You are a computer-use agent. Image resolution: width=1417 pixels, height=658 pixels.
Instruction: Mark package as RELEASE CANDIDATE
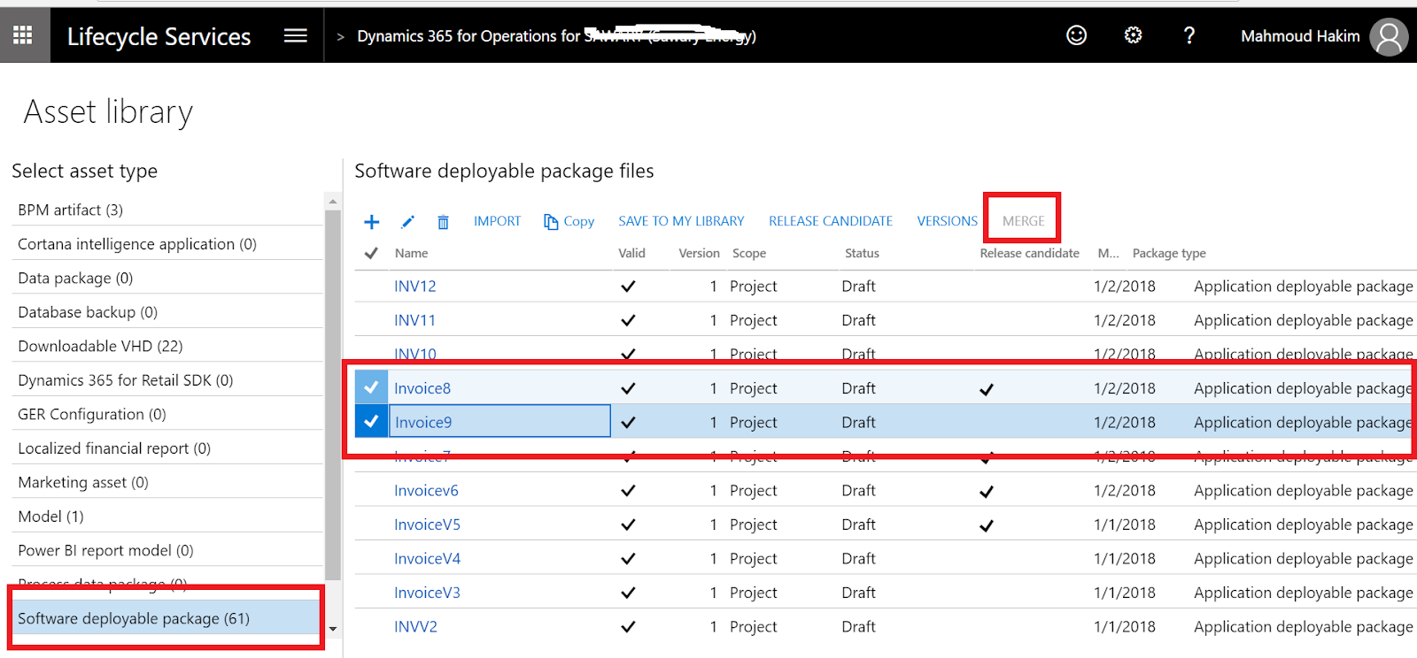tap(831, 221)
